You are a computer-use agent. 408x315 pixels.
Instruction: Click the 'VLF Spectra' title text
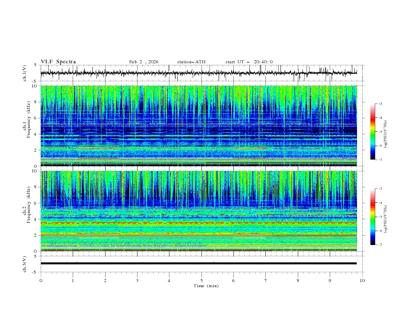click(x=58, y=62)
